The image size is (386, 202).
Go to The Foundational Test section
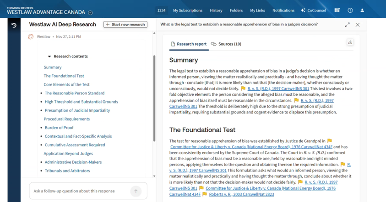(x=64, y=76)
